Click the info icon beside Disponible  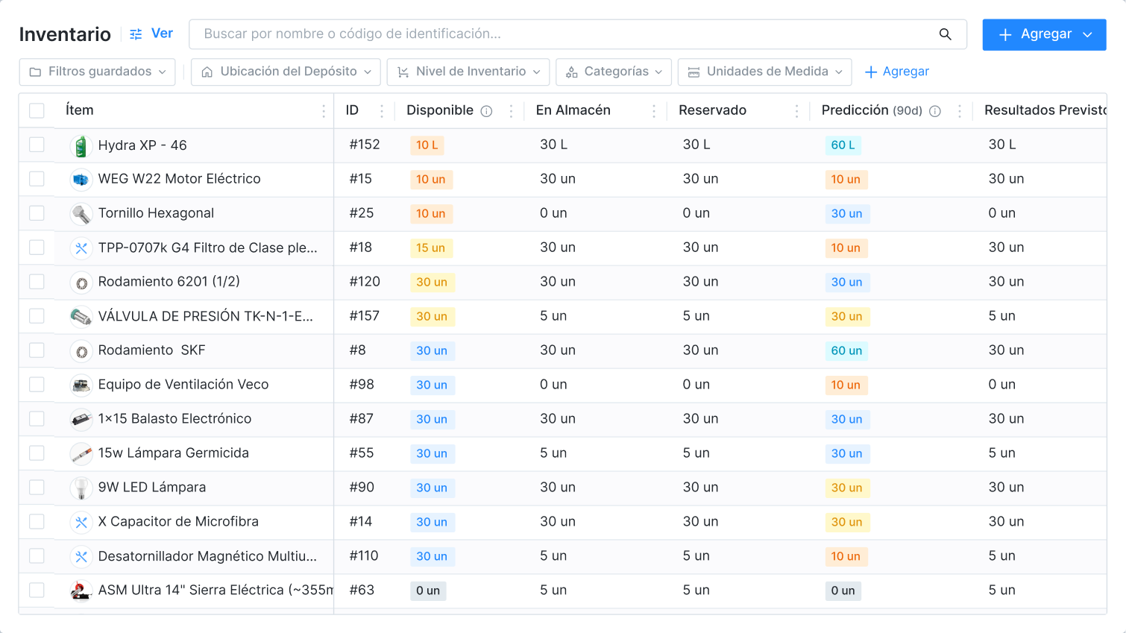pyautogui.click(x=486, y=111)
